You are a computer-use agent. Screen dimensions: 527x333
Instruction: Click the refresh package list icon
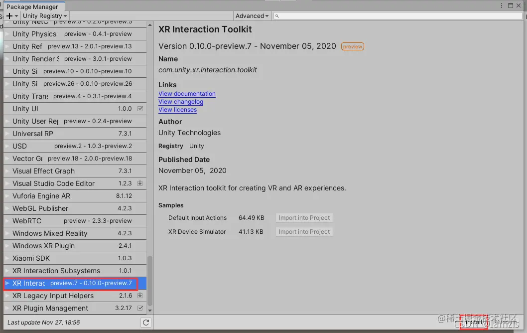(146, 323)
